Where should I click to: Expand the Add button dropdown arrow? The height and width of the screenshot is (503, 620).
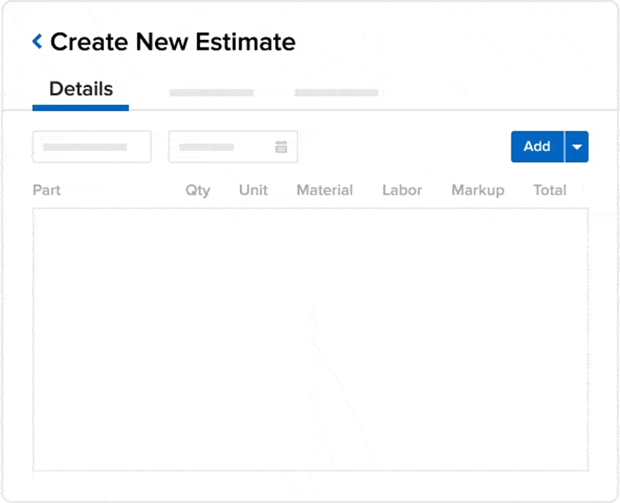(577, 147)
